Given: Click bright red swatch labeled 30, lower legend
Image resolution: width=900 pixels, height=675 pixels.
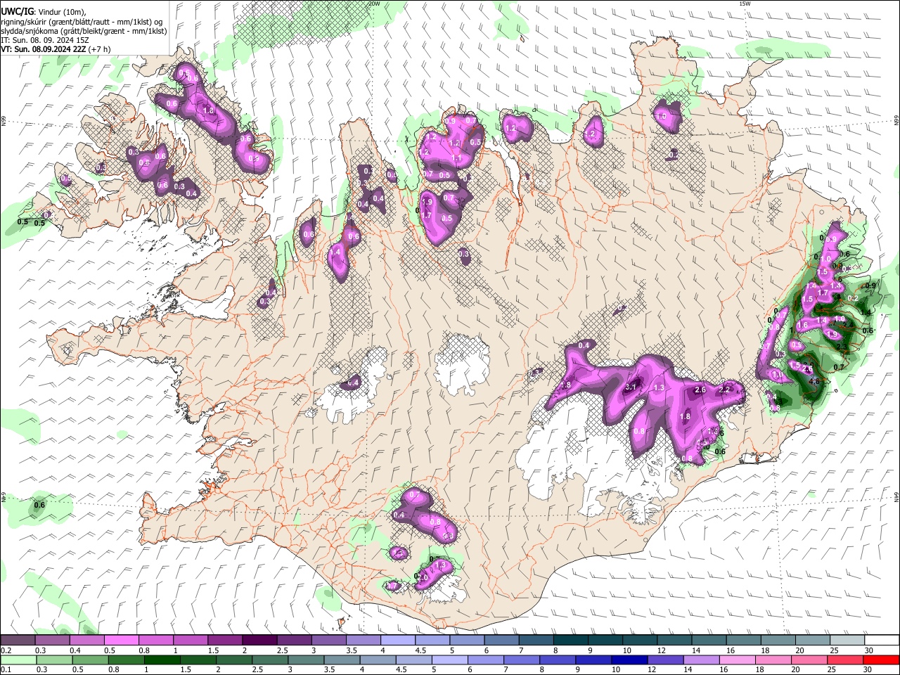Looking at the screenshot, I should coord(881,660).
